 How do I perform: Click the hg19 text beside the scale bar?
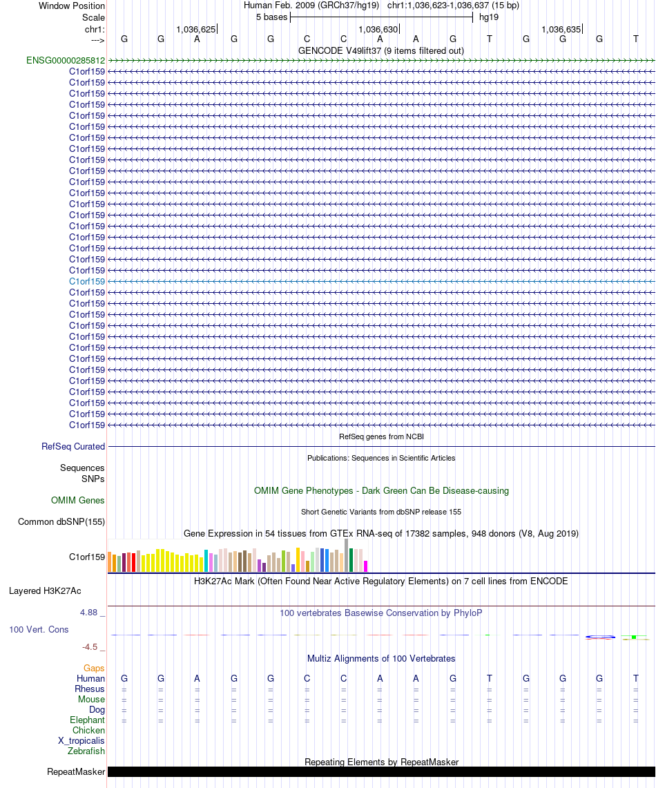(x=489, y=17)
